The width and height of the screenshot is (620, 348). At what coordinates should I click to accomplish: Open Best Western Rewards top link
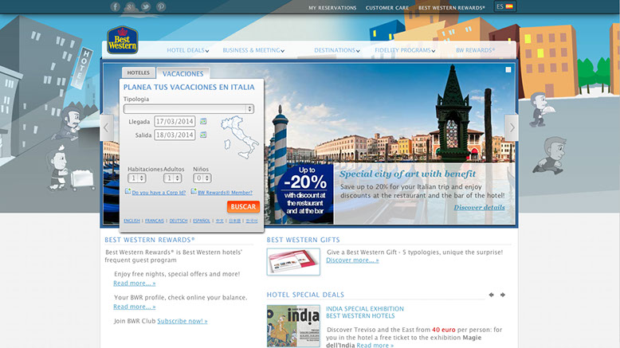pos(452,8)
